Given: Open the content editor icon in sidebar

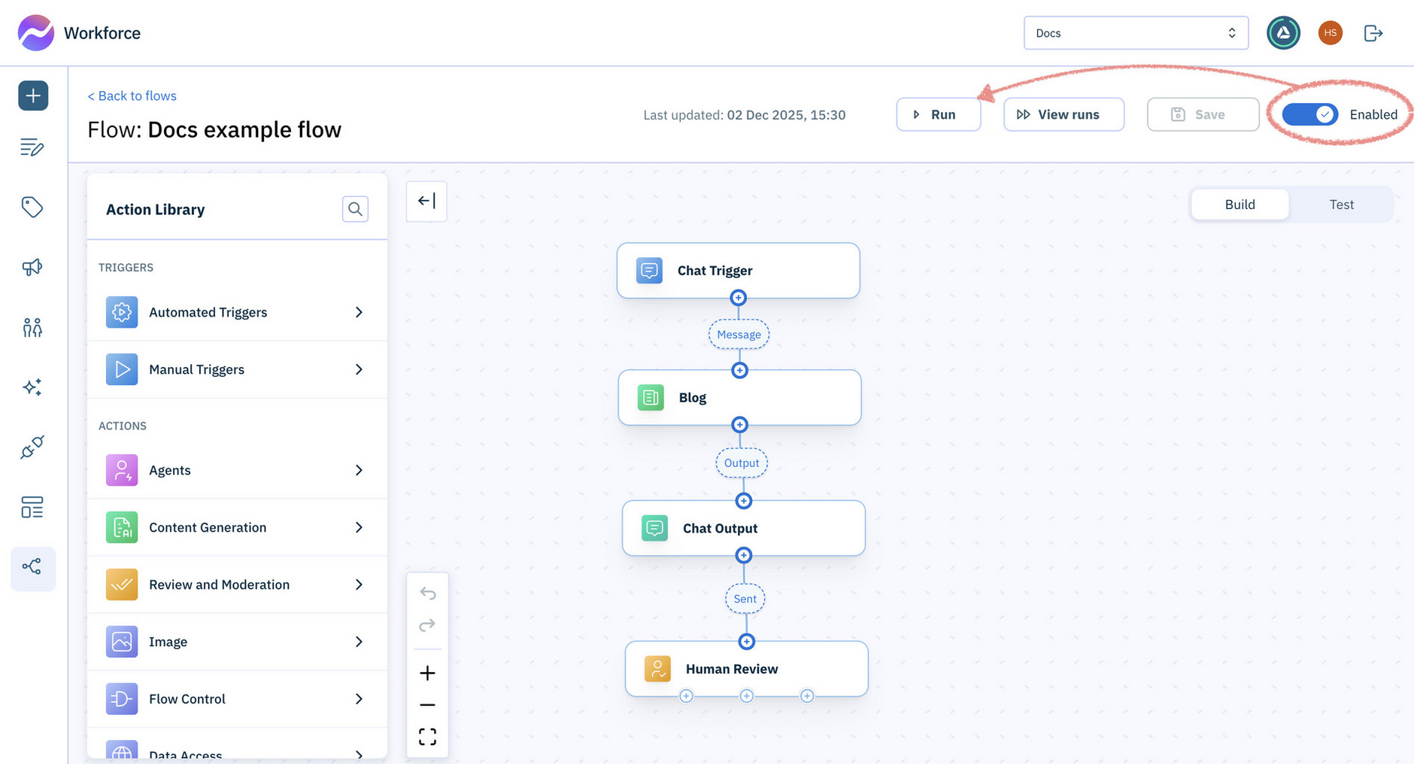Looking at the screenshot, I should [x=32, y=147].
